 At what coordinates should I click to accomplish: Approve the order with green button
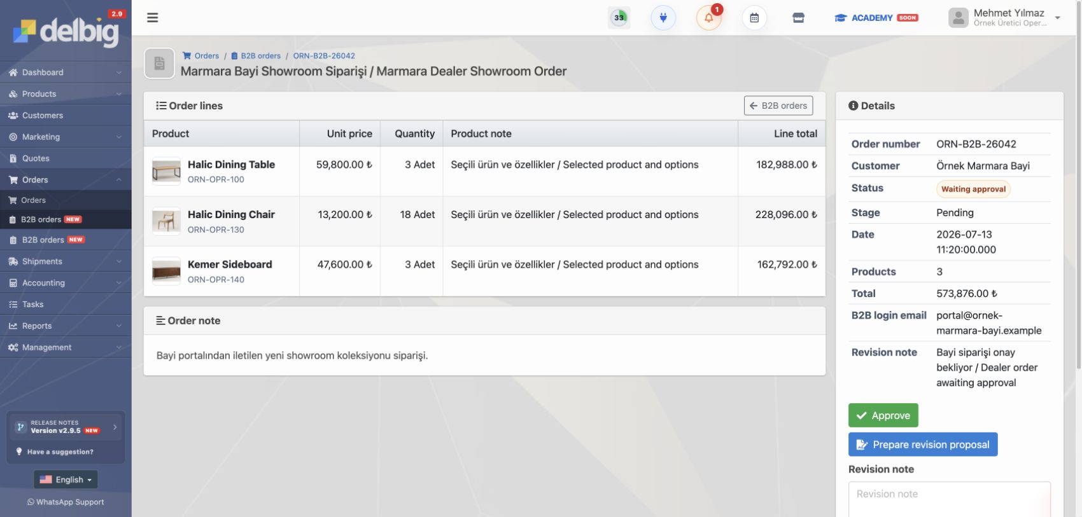(883, 415)
